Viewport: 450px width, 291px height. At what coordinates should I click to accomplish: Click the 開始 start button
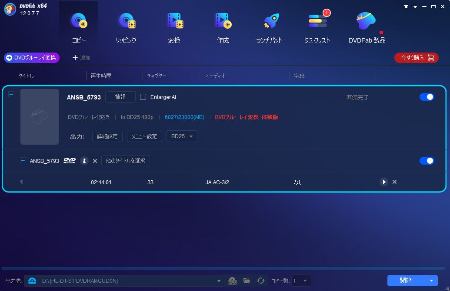406,281
